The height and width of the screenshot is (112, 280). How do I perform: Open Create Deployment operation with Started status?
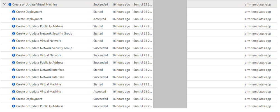pos(29,12)
